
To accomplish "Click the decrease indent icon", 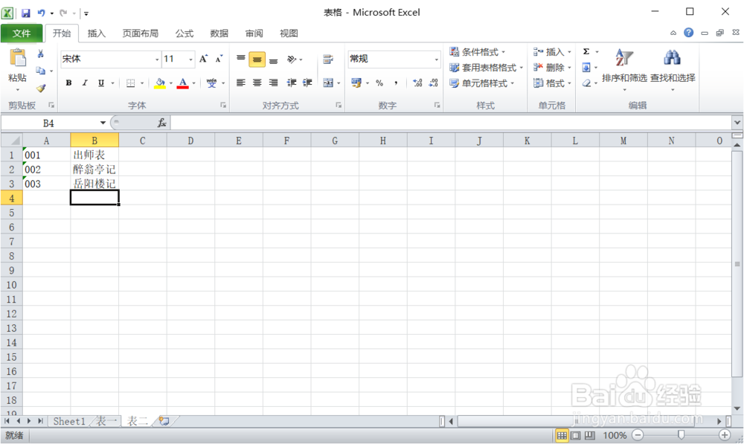I will [292, 83].
